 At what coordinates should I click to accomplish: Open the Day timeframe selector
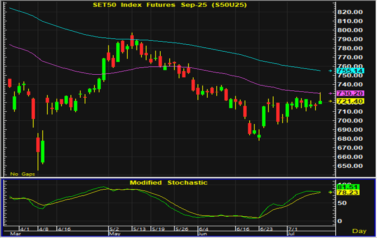[x=359, y=231]
